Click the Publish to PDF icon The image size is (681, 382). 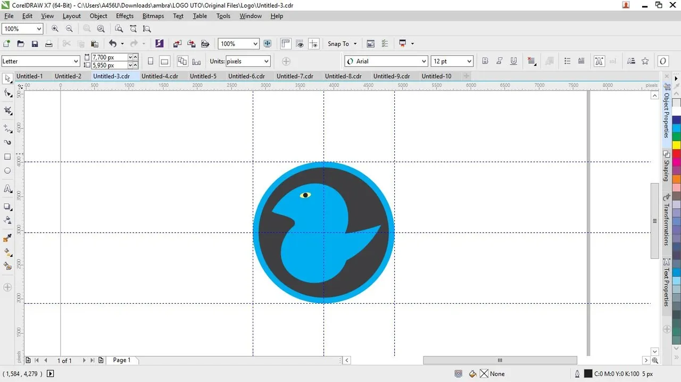coord(205,44)
